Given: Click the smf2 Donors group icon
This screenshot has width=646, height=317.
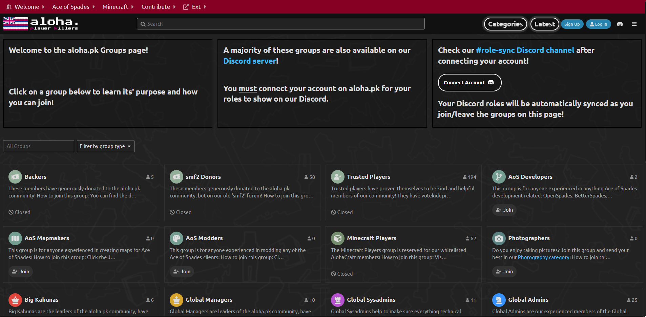Looking at the screenshot, I should (176, 177).
